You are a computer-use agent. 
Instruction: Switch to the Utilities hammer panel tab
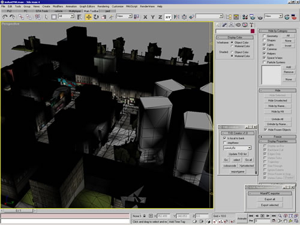tap(251, 25)
